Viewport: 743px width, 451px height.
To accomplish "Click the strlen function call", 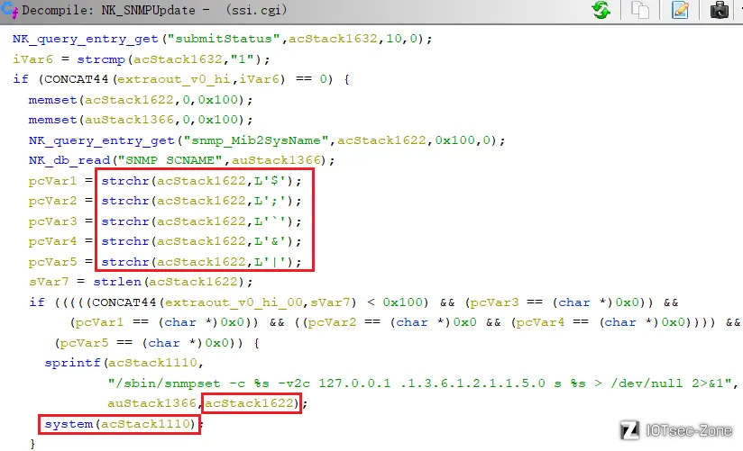I will [x=117, y=282].
